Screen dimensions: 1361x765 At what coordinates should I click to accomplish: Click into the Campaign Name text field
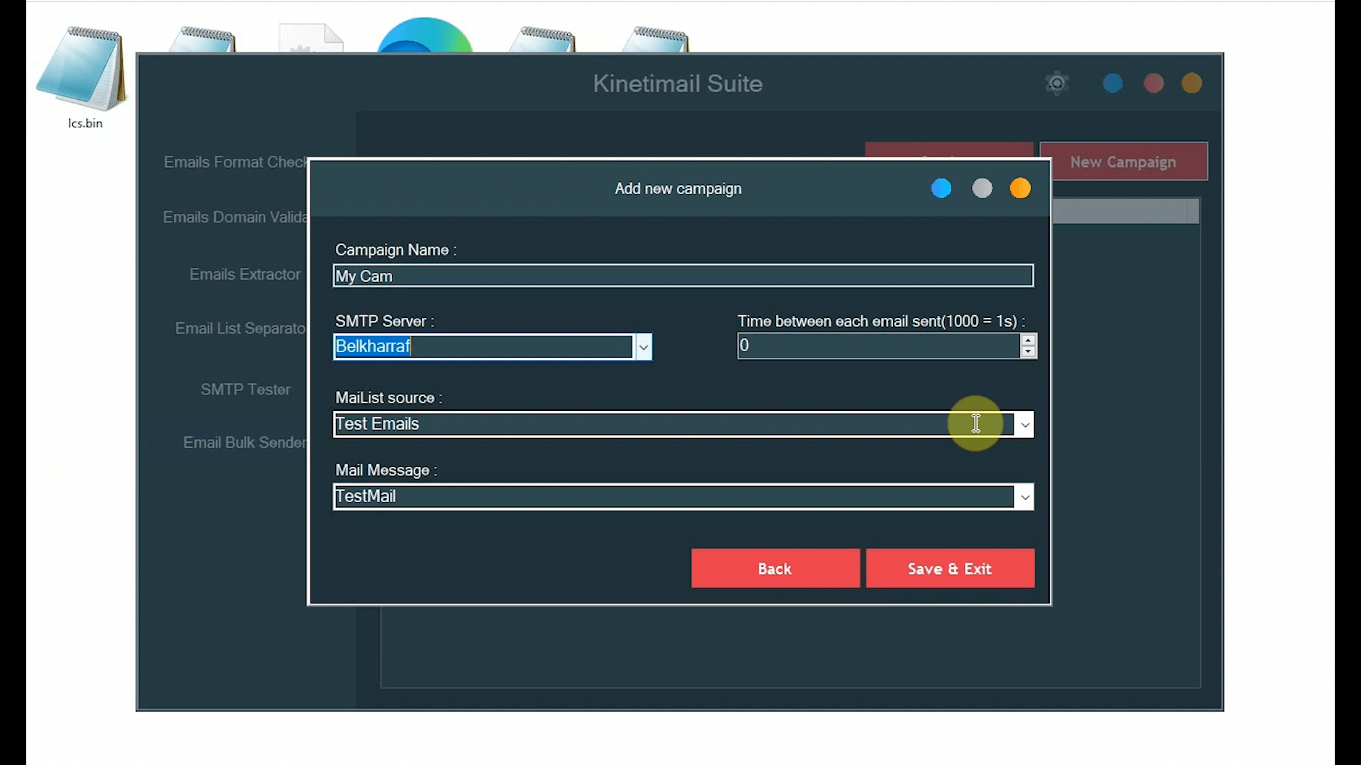683,276
